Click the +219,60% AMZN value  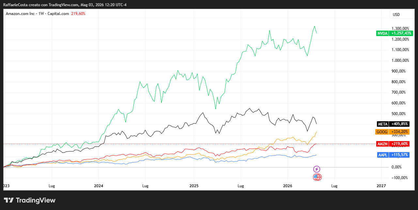(x=399, y=144)
